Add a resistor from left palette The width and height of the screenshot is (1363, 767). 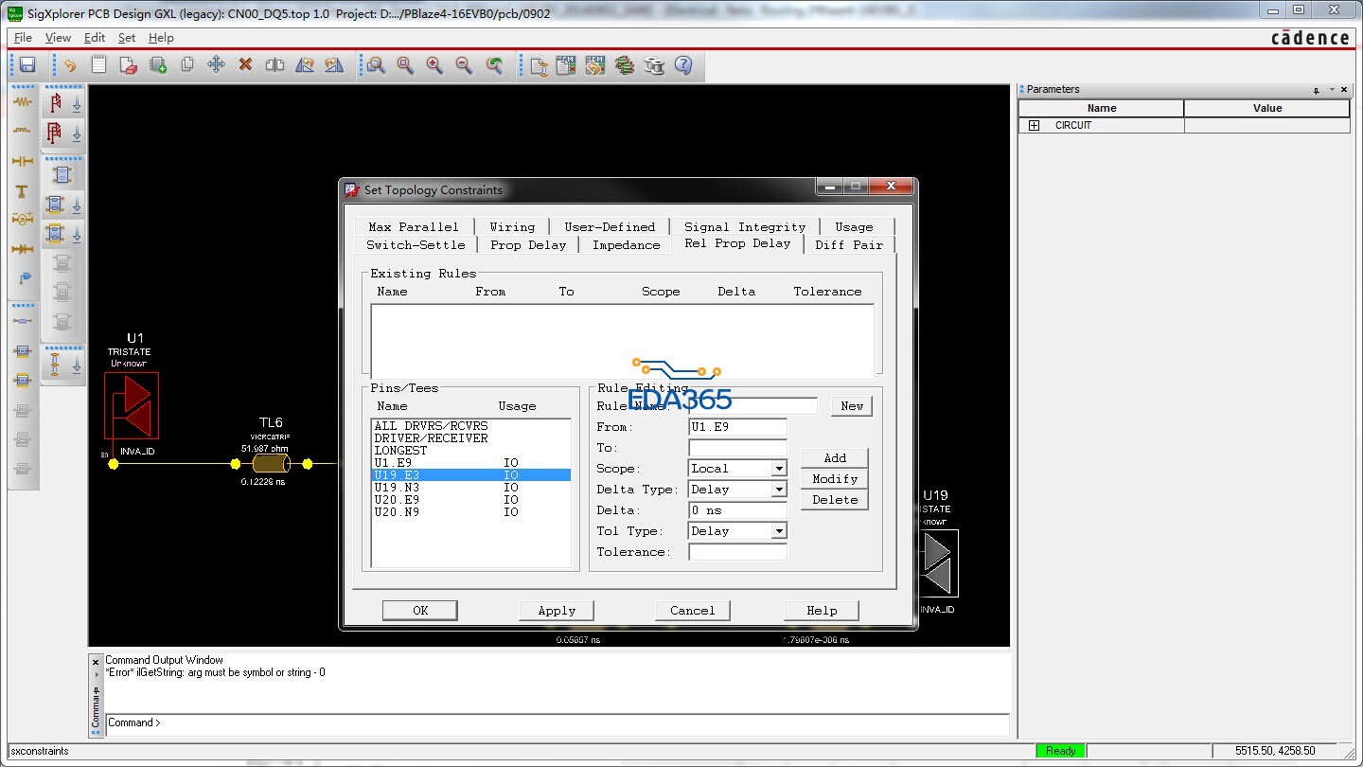coord(22,102)
